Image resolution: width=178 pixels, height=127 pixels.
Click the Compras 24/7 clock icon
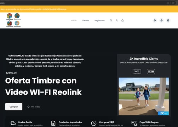94,123
